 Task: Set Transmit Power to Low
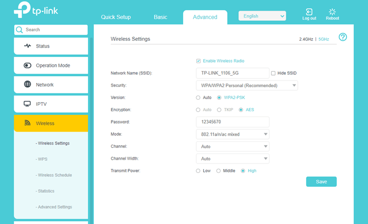click(x=198, y=171)
